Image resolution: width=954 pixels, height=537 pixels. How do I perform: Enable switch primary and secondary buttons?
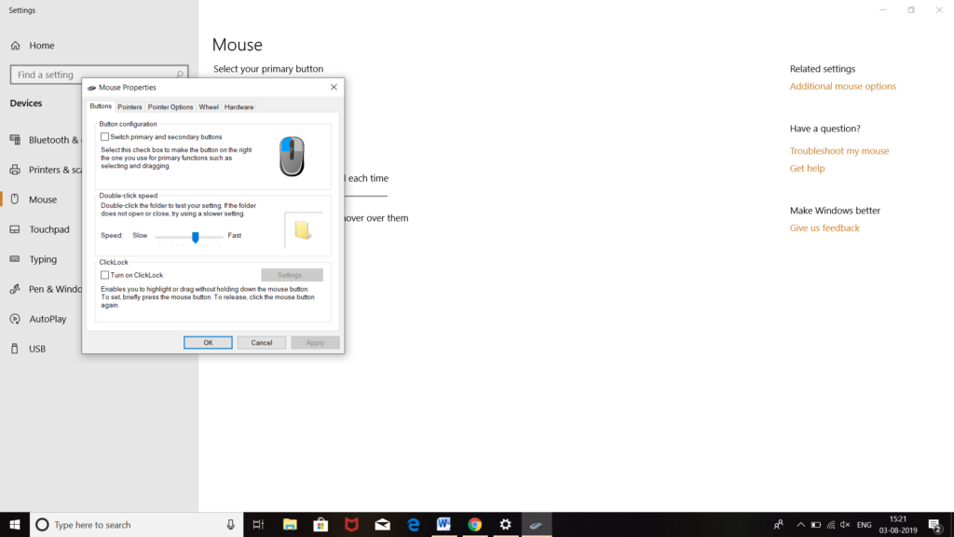(106, 135)
